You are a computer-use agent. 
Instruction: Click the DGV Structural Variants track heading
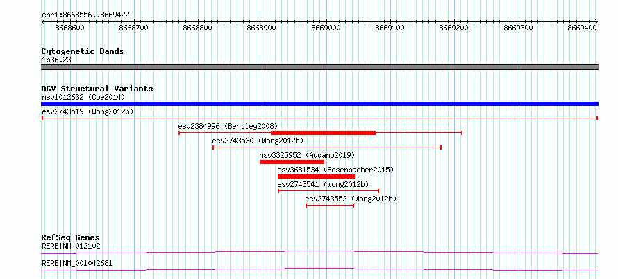[97, 89]
